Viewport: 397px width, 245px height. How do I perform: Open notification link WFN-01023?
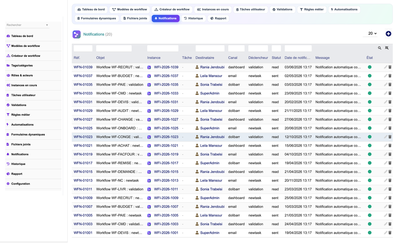[83, 137]
